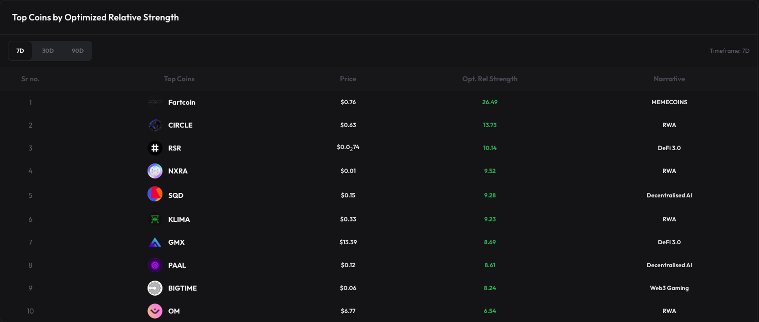Click the blue triangle GMX logo
The width and height of the screenshot is (759, 322).
pyautogui.click(x=155, y=242)
